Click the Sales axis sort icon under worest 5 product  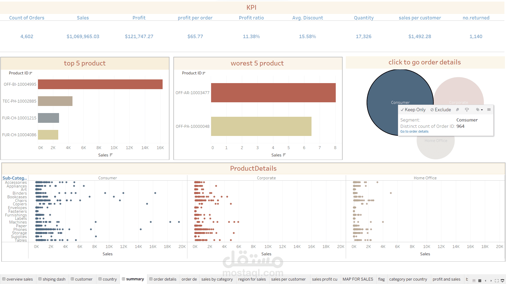click(x=284, y=155)
